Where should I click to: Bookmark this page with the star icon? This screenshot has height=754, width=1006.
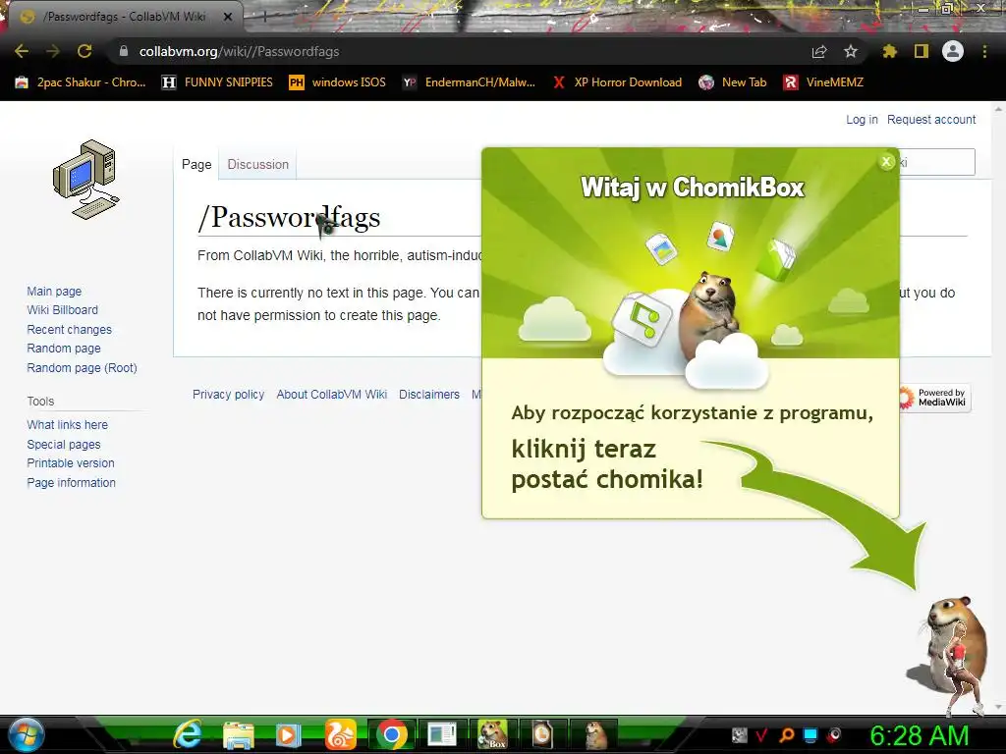tap(851, 51)
